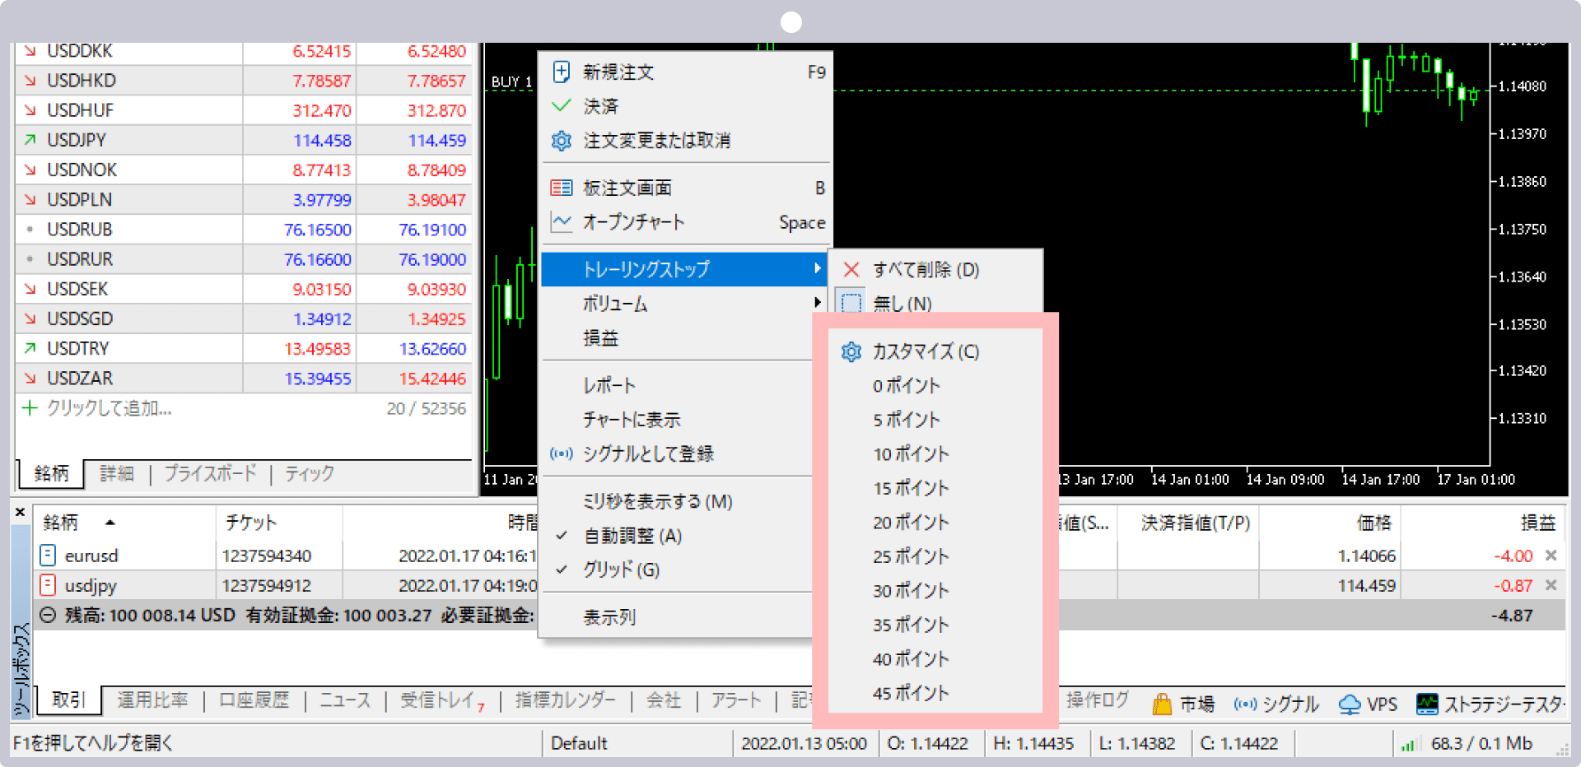Click the gear icon beside 注文変更または取消

click(x=561, y=141)
